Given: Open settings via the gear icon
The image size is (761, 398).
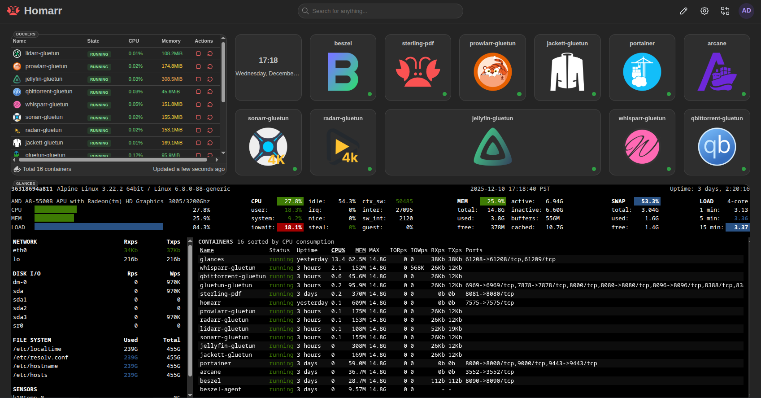Looking at the screenshot, I should click(704, 11).
